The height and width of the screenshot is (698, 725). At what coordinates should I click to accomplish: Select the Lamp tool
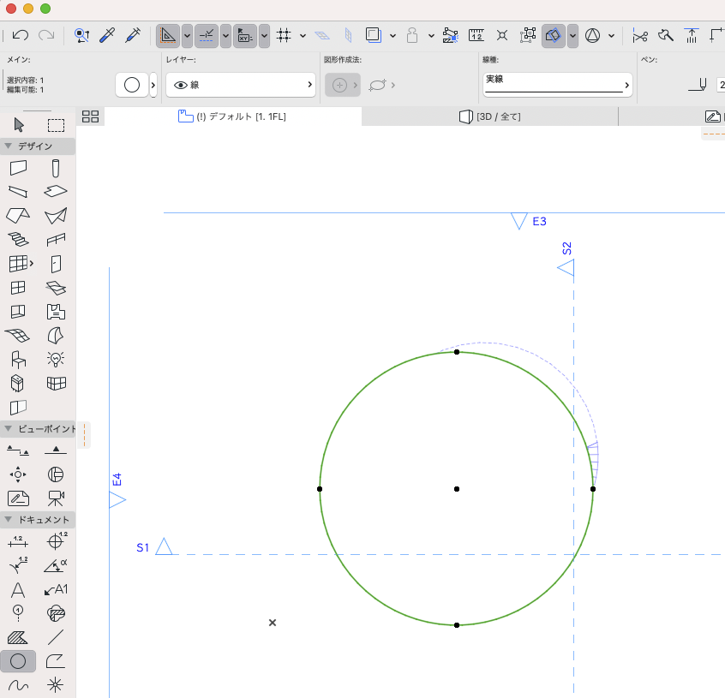click(56, 359)
